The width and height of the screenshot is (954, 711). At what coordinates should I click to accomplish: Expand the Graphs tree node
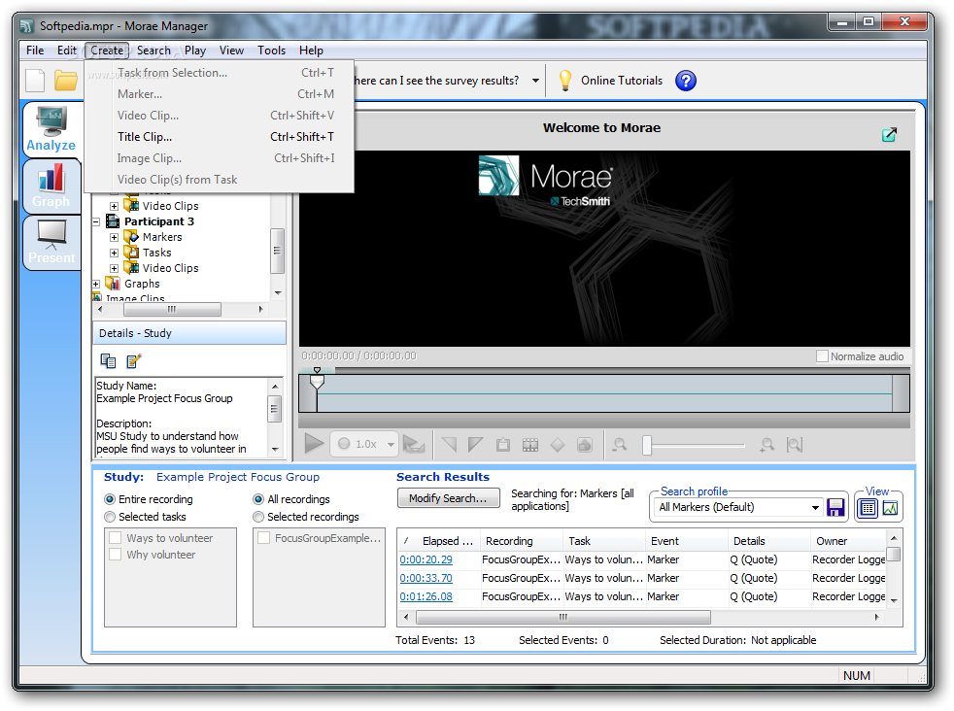pyautogui.click(x=96, y=284)
